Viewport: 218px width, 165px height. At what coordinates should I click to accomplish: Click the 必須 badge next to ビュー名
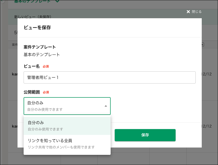click(46, 66)
